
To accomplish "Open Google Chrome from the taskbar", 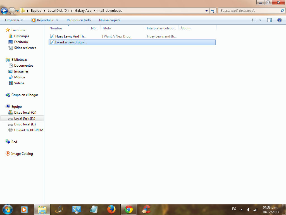I will 129,209.
